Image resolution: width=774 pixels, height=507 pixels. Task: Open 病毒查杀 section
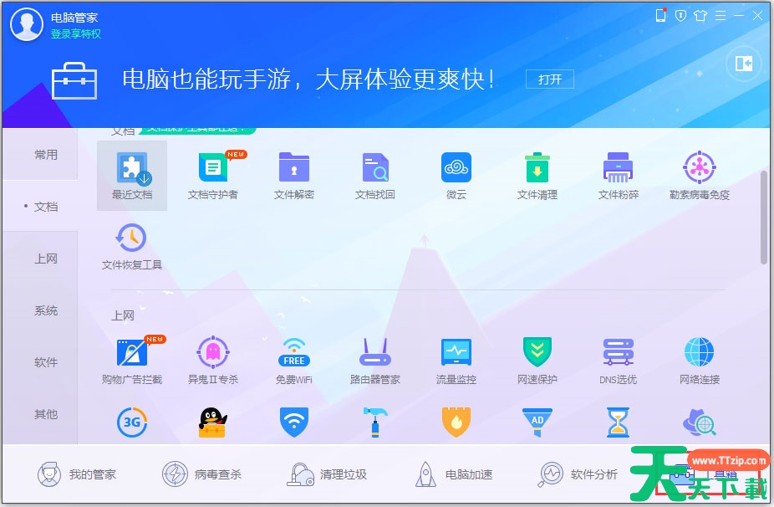(202, 474)
